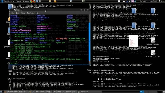Select the dadconnect.sh desktop file

153,41
